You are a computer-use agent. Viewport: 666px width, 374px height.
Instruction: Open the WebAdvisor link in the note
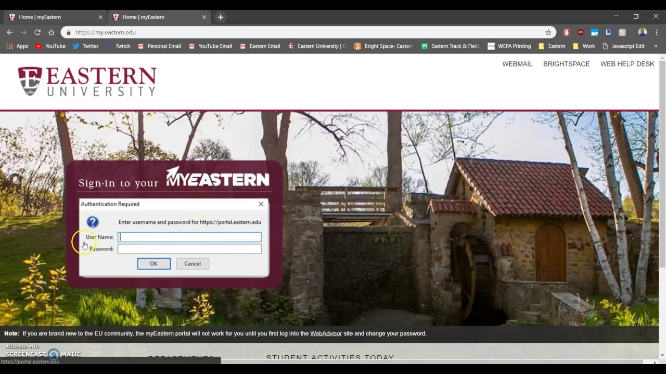(x=326, y=333)
